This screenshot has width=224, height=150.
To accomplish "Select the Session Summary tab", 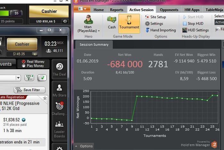I will click(x=94, y=45).
